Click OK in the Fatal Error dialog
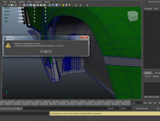 click(x=46, y=52)
